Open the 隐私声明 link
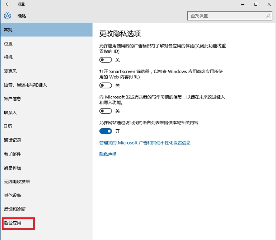Viewport: 276px width, 240px height. pyautogui.click(x=108, y=154)
